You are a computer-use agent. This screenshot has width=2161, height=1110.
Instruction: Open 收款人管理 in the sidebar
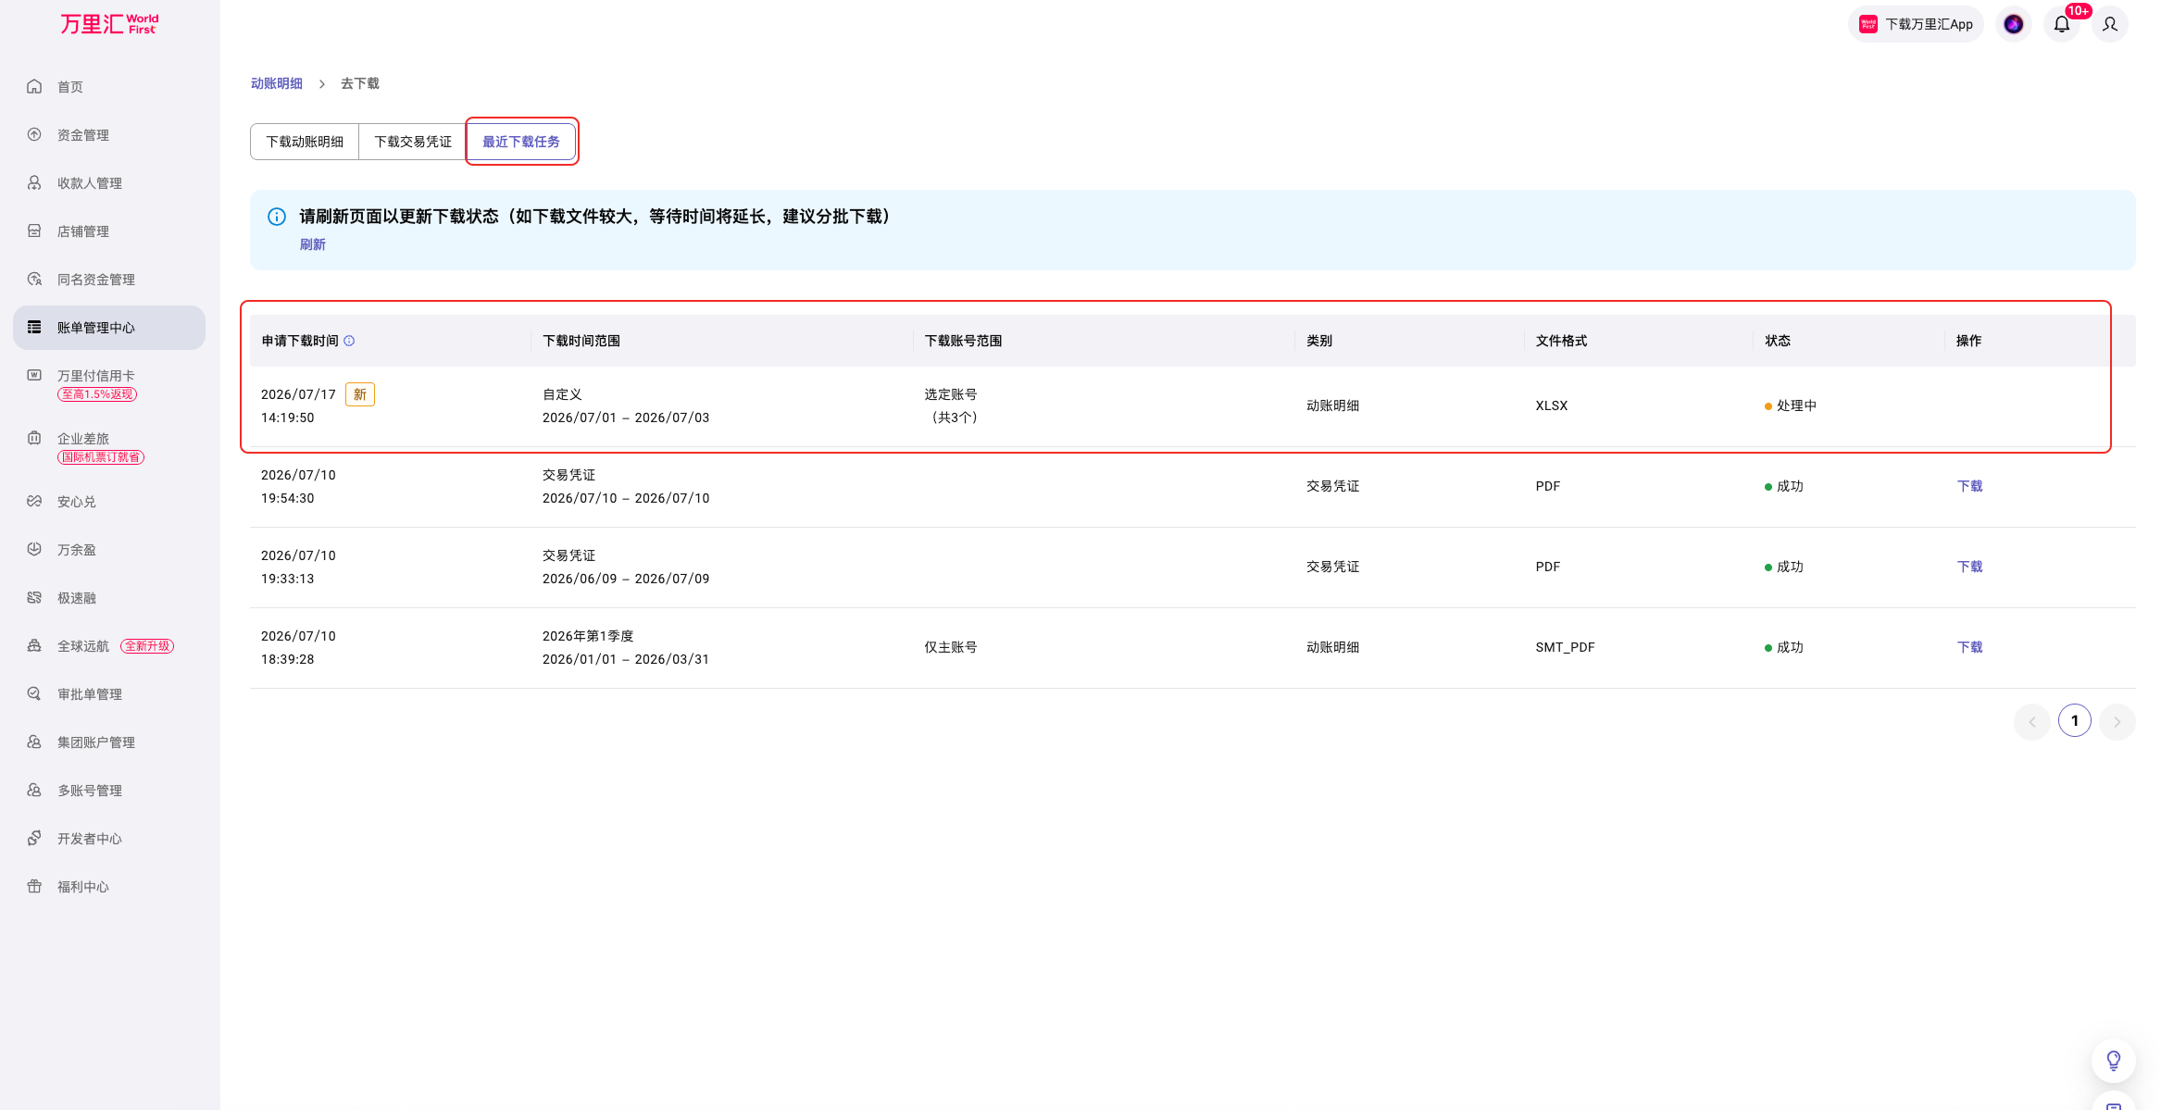point(109,183)
